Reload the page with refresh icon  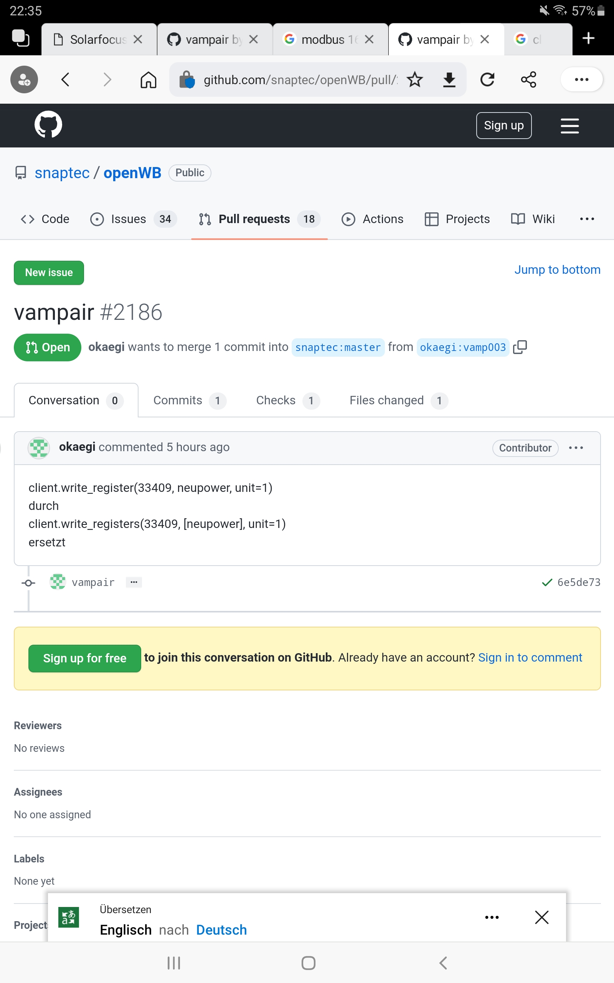[487, 79]
